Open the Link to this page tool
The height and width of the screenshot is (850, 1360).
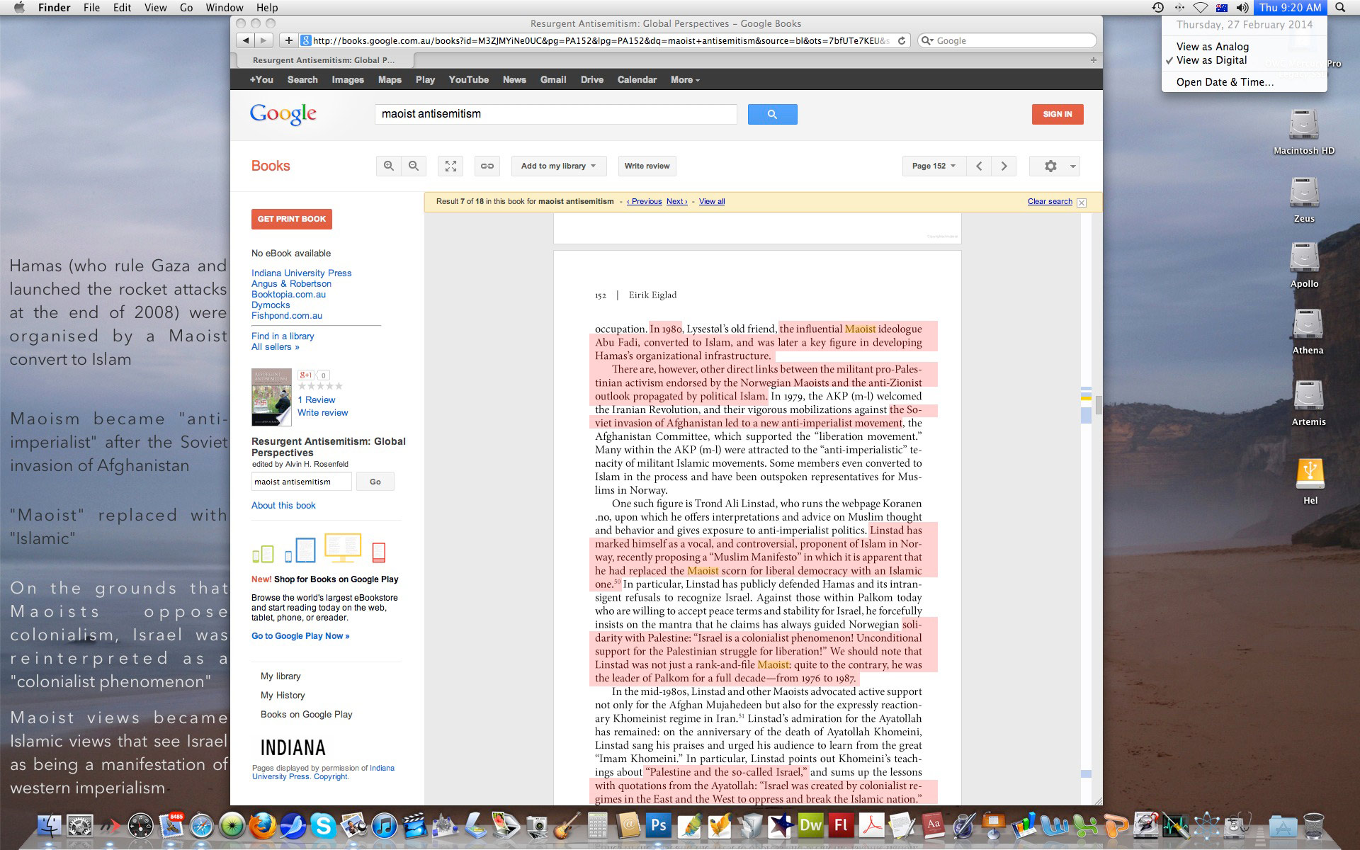click(x=487, y=166)
